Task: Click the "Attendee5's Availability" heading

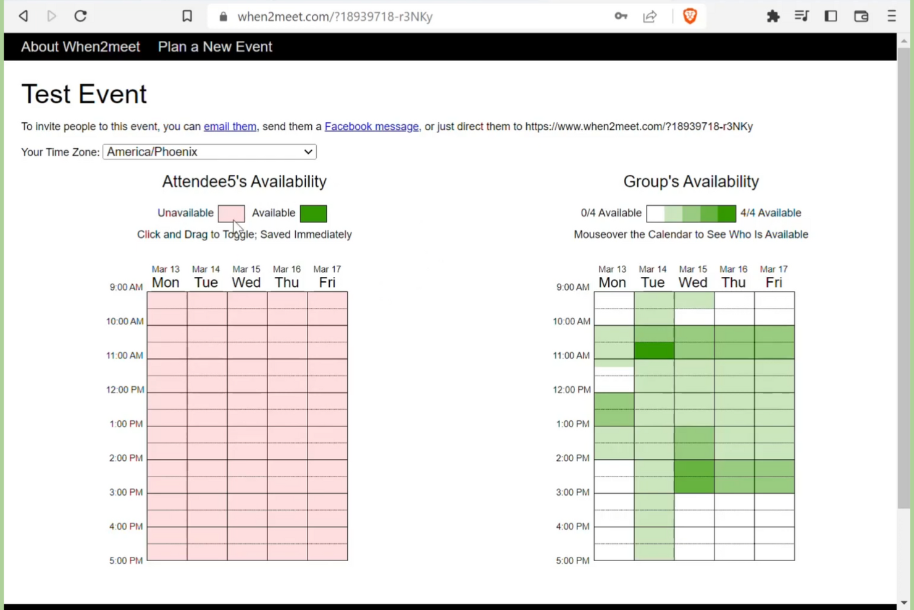Action: [x=244, y=182]
